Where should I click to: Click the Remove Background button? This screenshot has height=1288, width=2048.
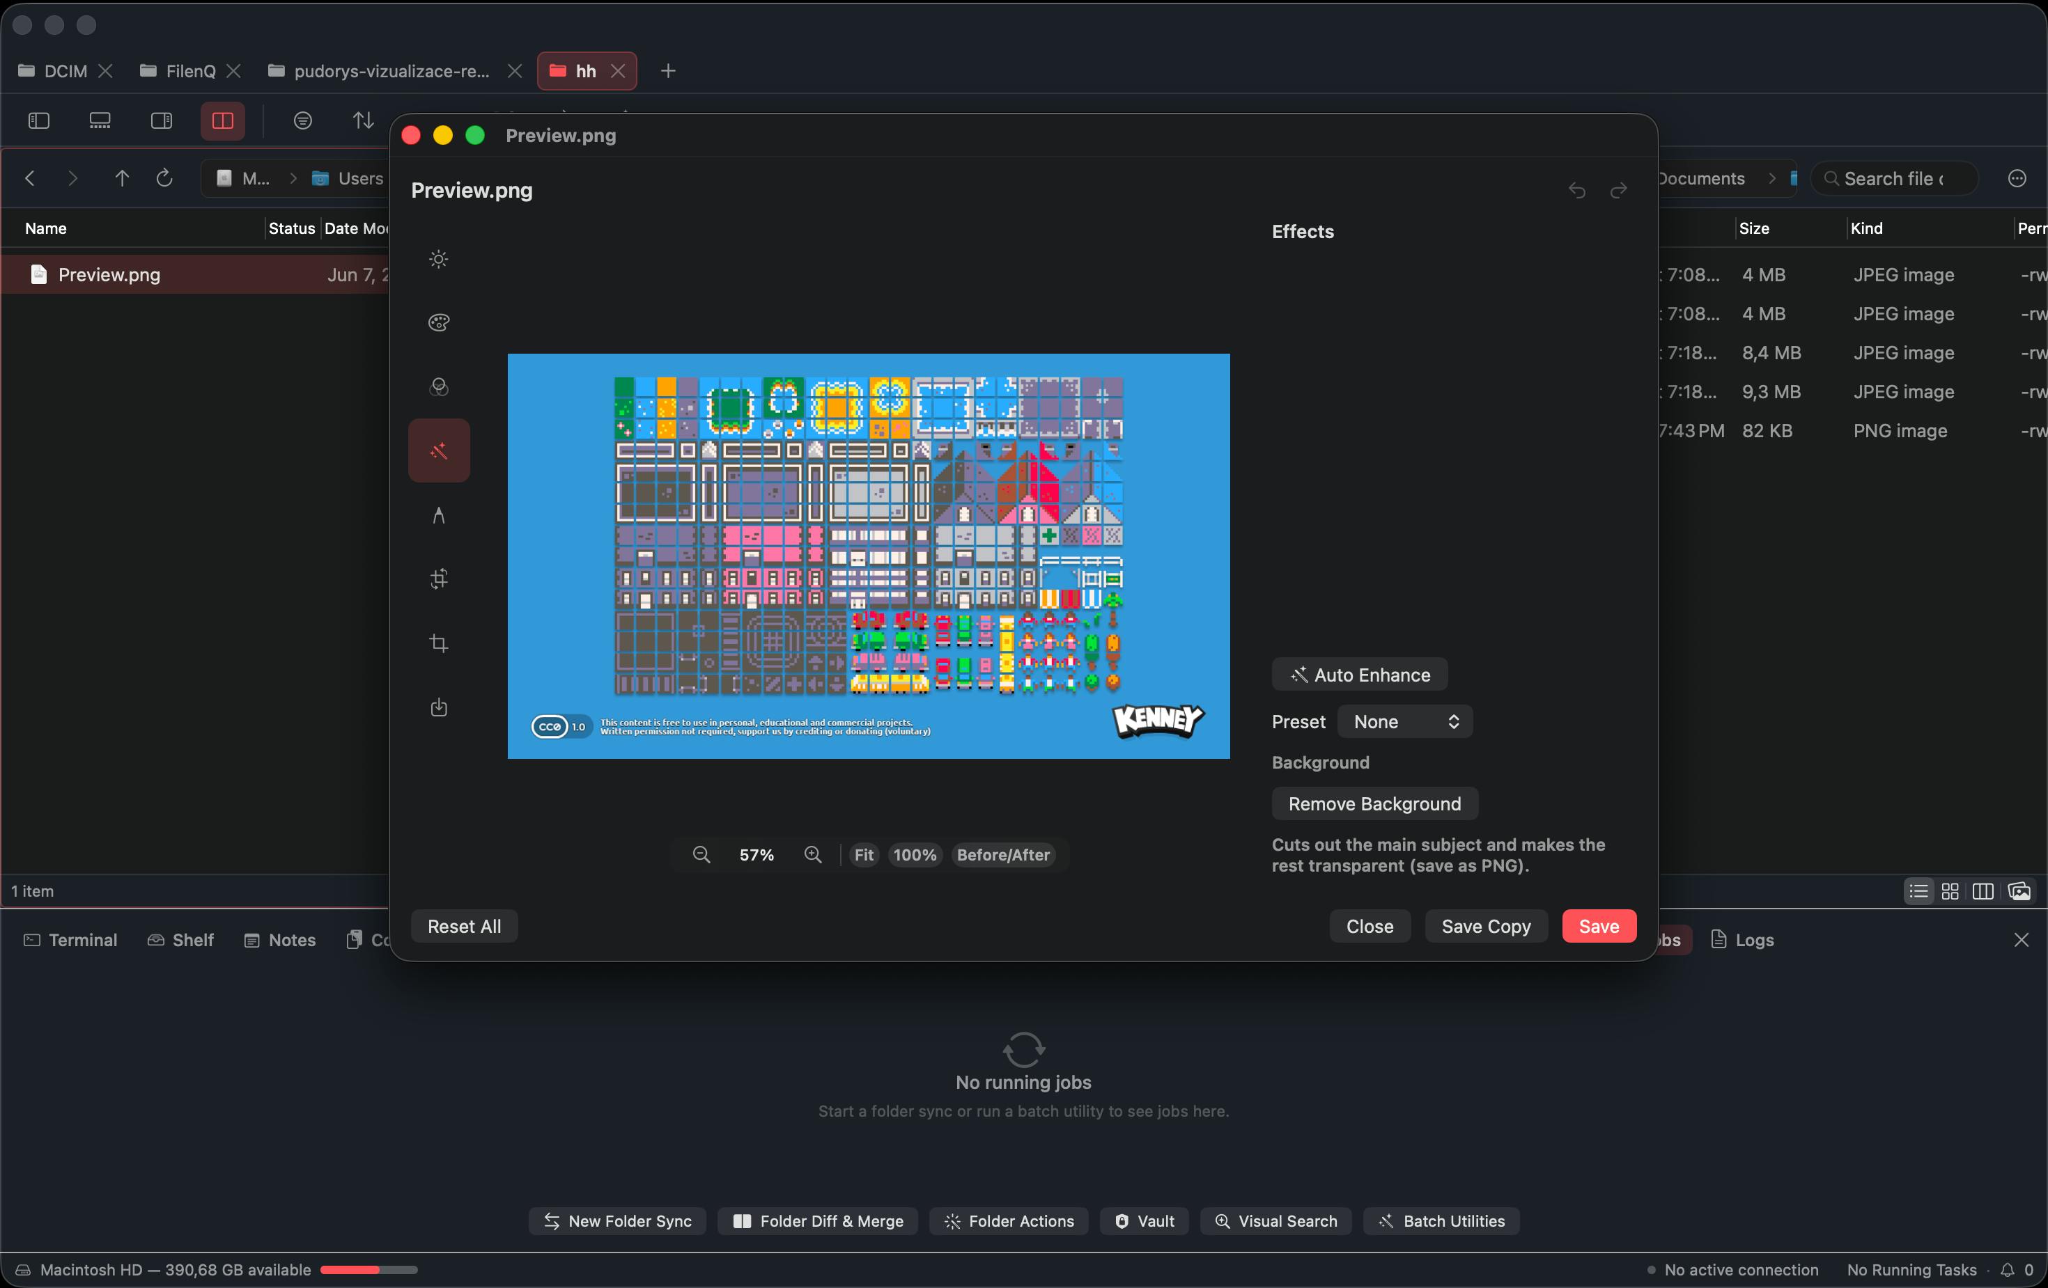pyautogui.click(x=1374, y=803)
